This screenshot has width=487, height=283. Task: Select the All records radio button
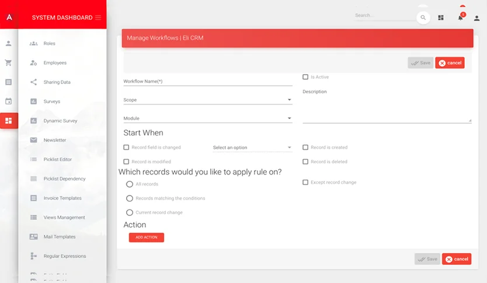[x=130, y=184]
